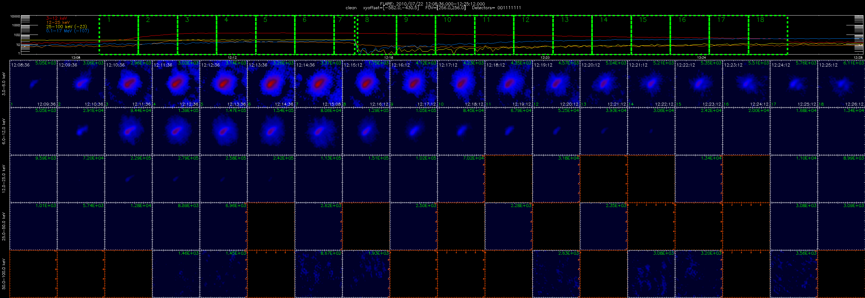Viewport: 865px width, 298px height.
Task: Select interval 4 in the lightcurve
Action: tap(236, 35)
